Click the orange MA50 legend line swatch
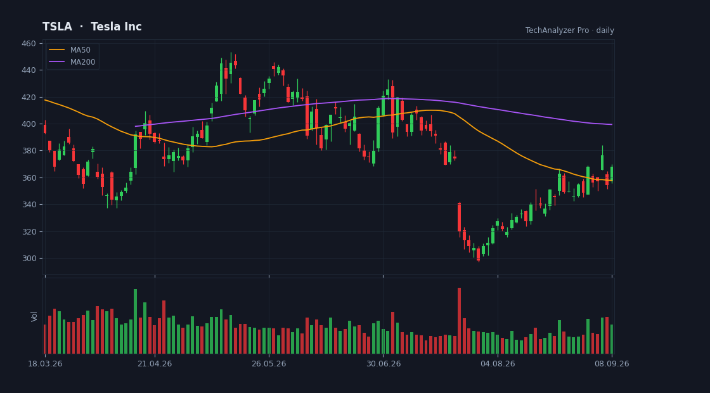The image size is (710, 393). tap(56, 50)
